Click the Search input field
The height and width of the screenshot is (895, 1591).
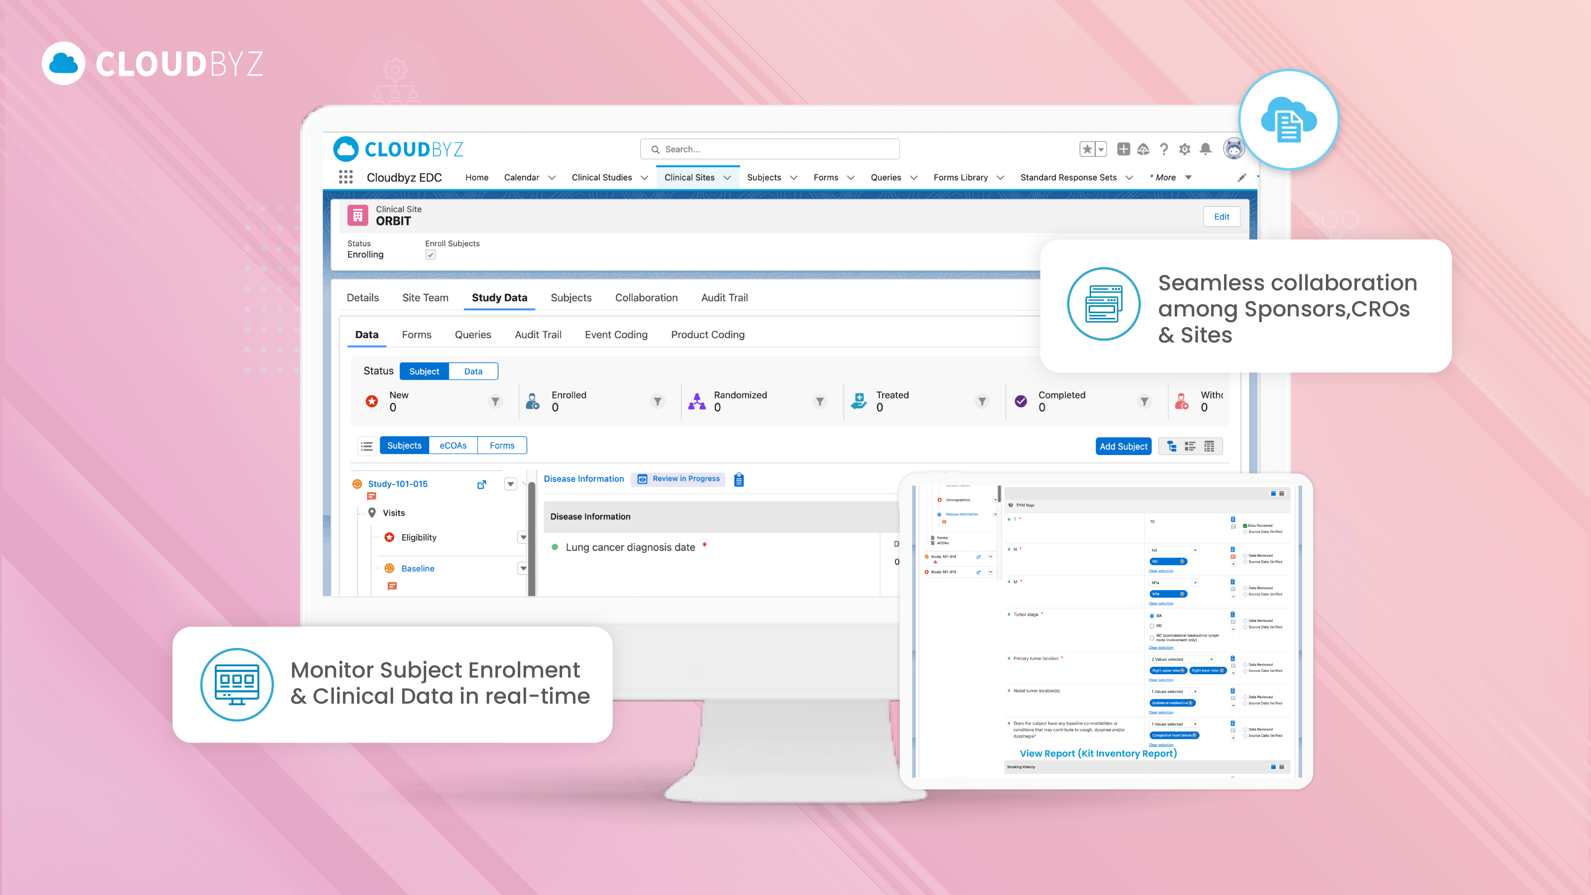click(770, 150)
